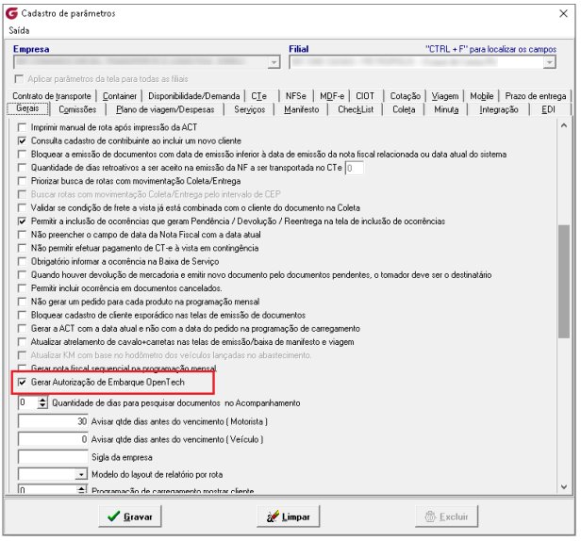The width and height of the screenshot is (581, 541).
Task: Expand the Empresa dropdown
Action: [274, 62]
